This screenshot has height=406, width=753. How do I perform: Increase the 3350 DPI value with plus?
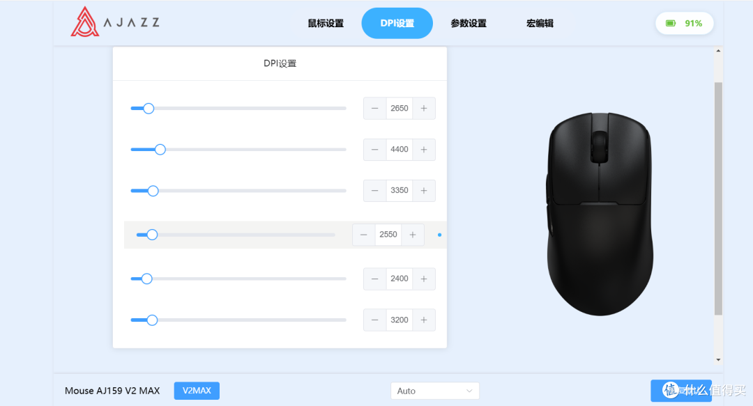click(x=424, y=191)
